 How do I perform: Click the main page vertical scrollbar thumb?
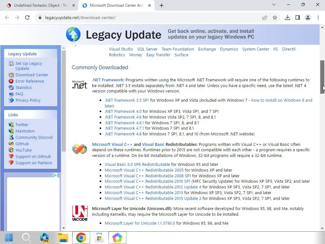(322, 77)
